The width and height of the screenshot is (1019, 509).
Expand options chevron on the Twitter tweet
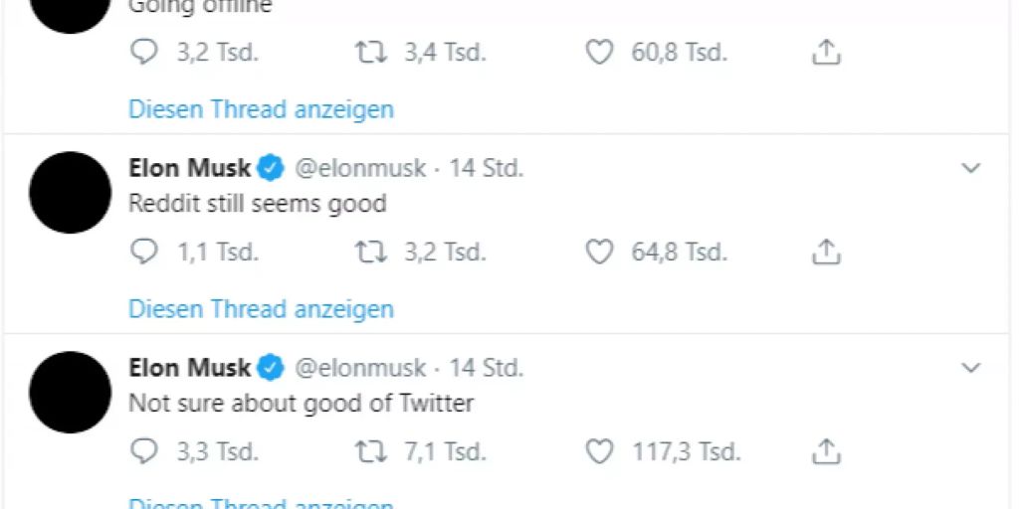[x=970, y=369]
